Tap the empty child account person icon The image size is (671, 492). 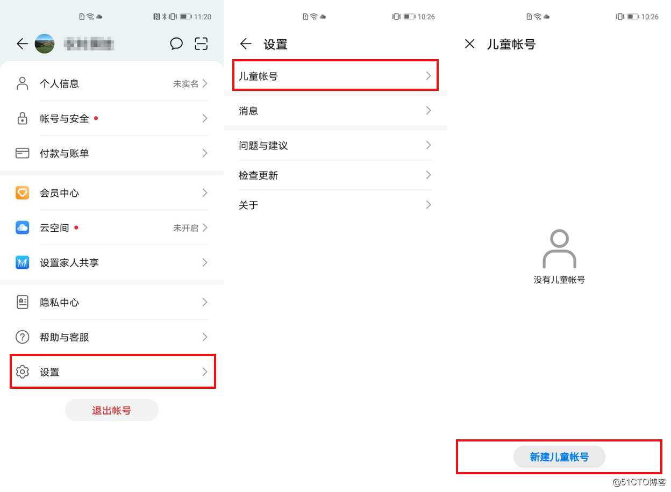559,249
